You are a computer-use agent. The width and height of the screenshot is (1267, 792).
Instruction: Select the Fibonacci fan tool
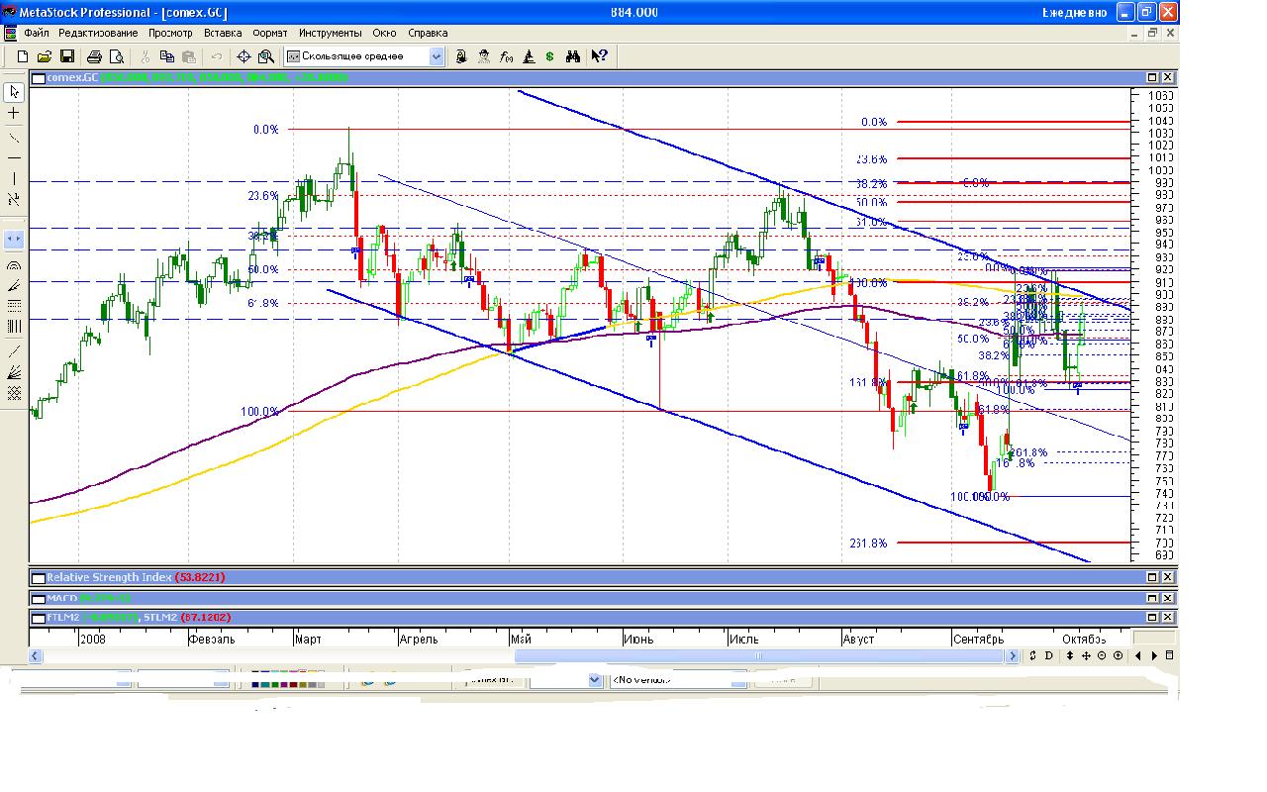pyautogui.click(x=14, y=286)
